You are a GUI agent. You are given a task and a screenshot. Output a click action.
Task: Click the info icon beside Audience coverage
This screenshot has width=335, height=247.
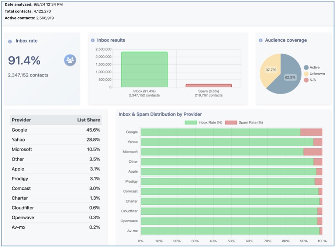[260, 40]
